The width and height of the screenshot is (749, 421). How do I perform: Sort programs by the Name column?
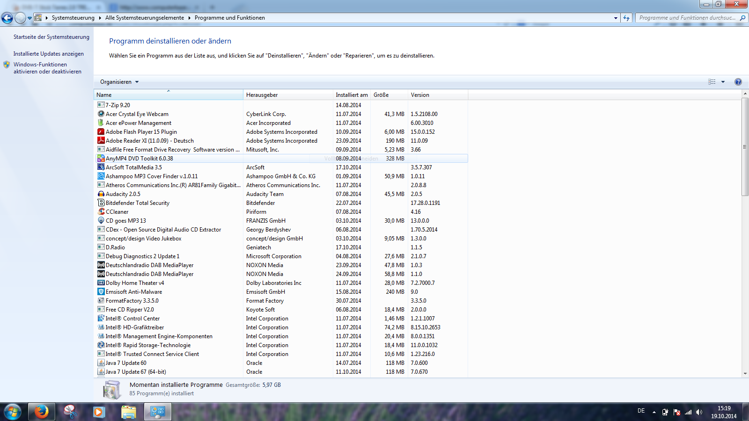(169, 95)
